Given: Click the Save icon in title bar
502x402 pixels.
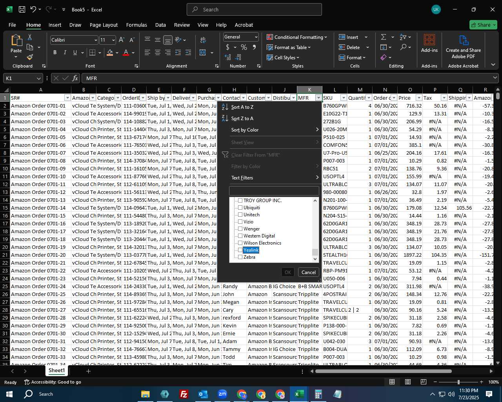Looking at the screenshot, I should 22,9.
